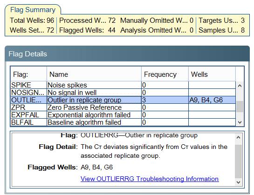The image size is (254, 195).
Task: Select the EXPFAIL Exponential algorithm failed row
Action: tap(123, 115)
